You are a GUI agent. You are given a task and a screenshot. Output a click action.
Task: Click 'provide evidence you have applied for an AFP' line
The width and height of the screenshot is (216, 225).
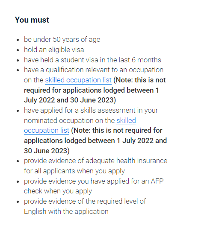pos(94,181)
